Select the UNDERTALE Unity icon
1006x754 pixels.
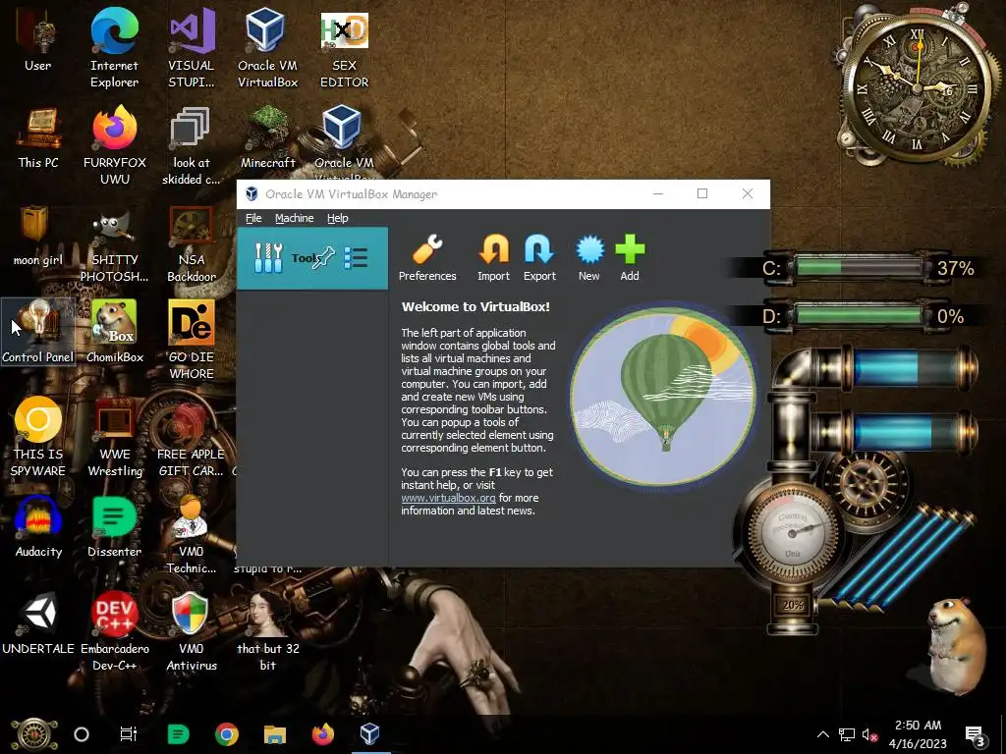[x=38, y=623]
